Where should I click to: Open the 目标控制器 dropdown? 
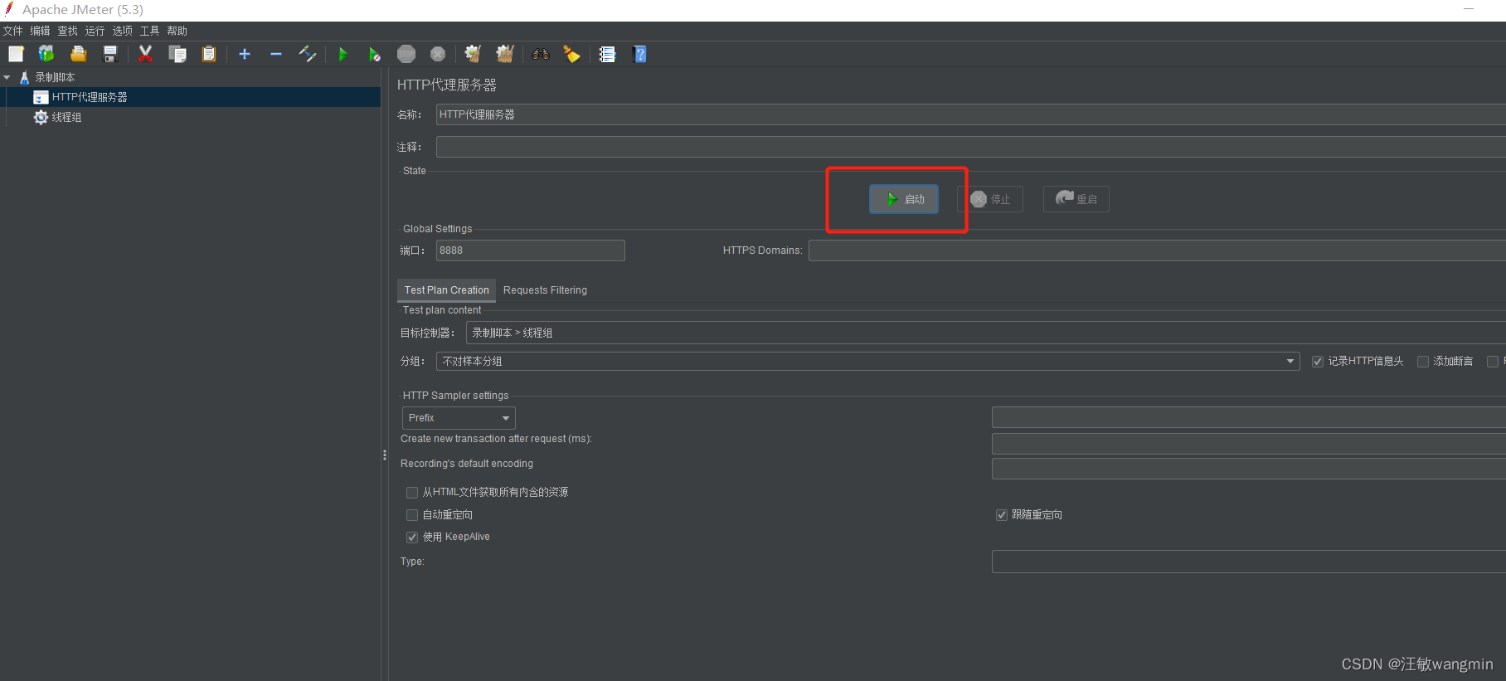pyautogui.click(x=985, y=333)
